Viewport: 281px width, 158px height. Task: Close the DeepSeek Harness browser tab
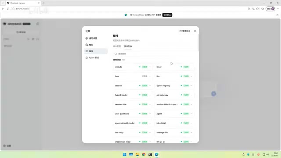39,3
